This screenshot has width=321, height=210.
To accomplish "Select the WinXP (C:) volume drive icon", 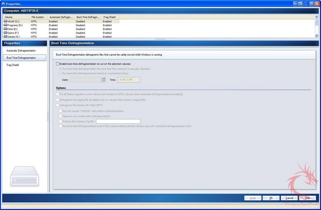I will click(x=5, y=22).
